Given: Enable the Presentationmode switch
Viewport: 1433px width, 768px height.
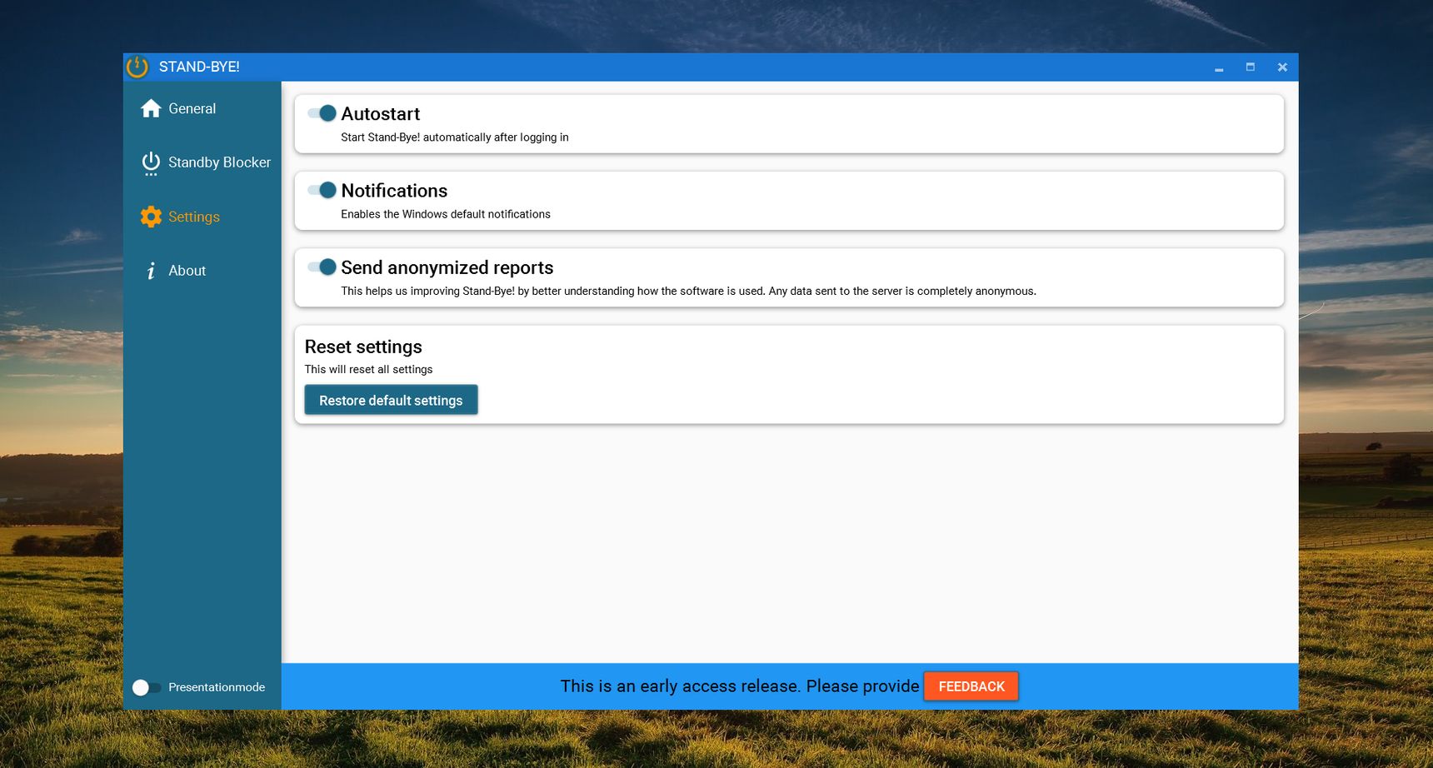Looking at the screenshot, I should coord(146,687).
